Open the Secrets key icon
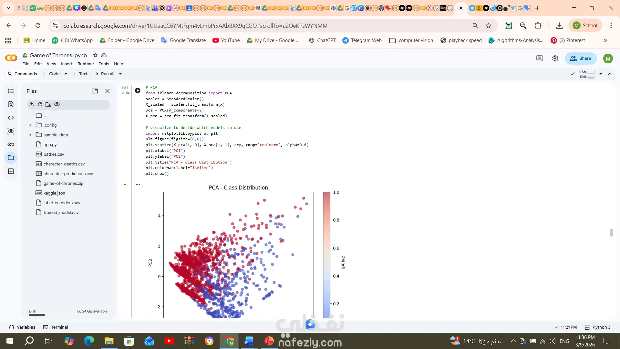620x349 pixels. (11, 144)
